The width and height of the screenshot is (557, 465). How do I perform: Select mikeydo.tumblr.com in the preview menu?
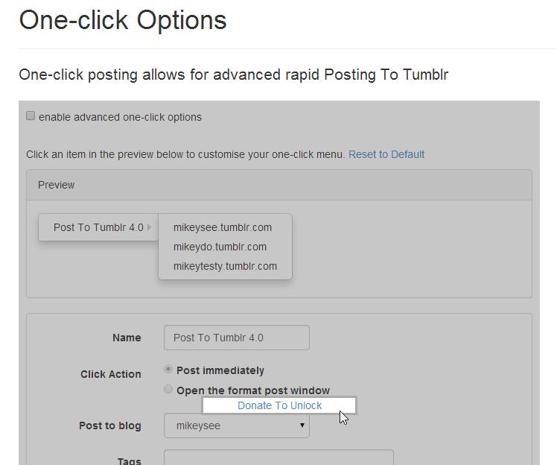[x=220, y=247]
